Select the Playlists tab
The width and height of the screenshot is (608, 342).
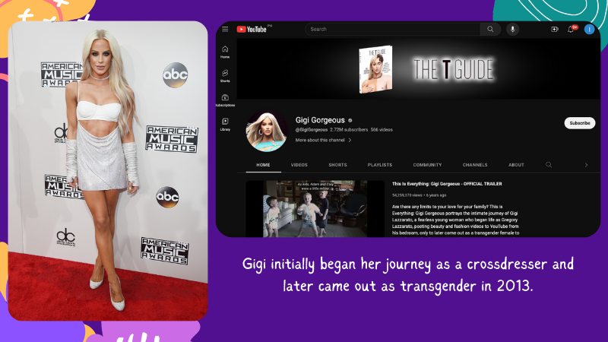tap(379, 165)
